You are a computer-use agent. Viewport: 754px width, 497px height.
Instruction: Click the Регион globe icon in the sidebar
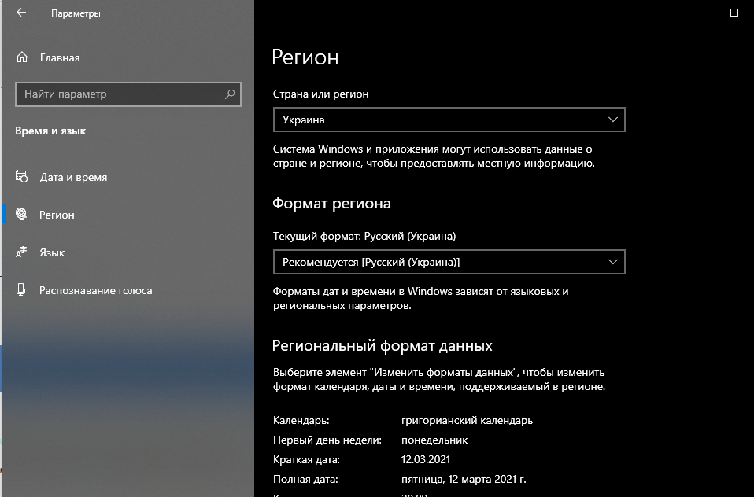click(22, 215)
